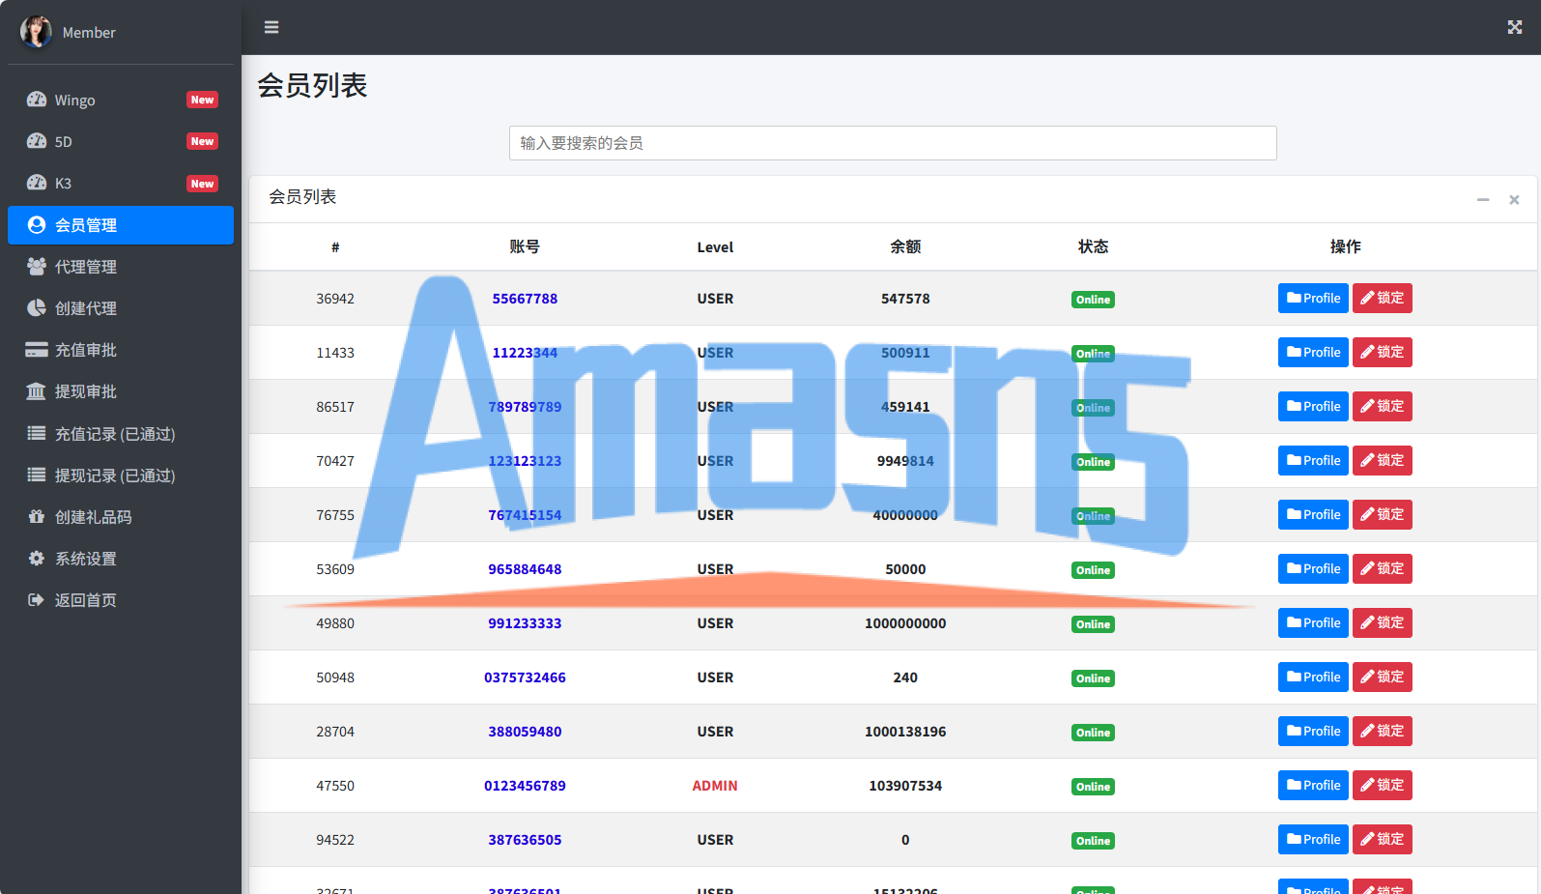Click the 返回首页 sign-out icon
Viewport: 1541px width, 894px height.
pos(37,599)
